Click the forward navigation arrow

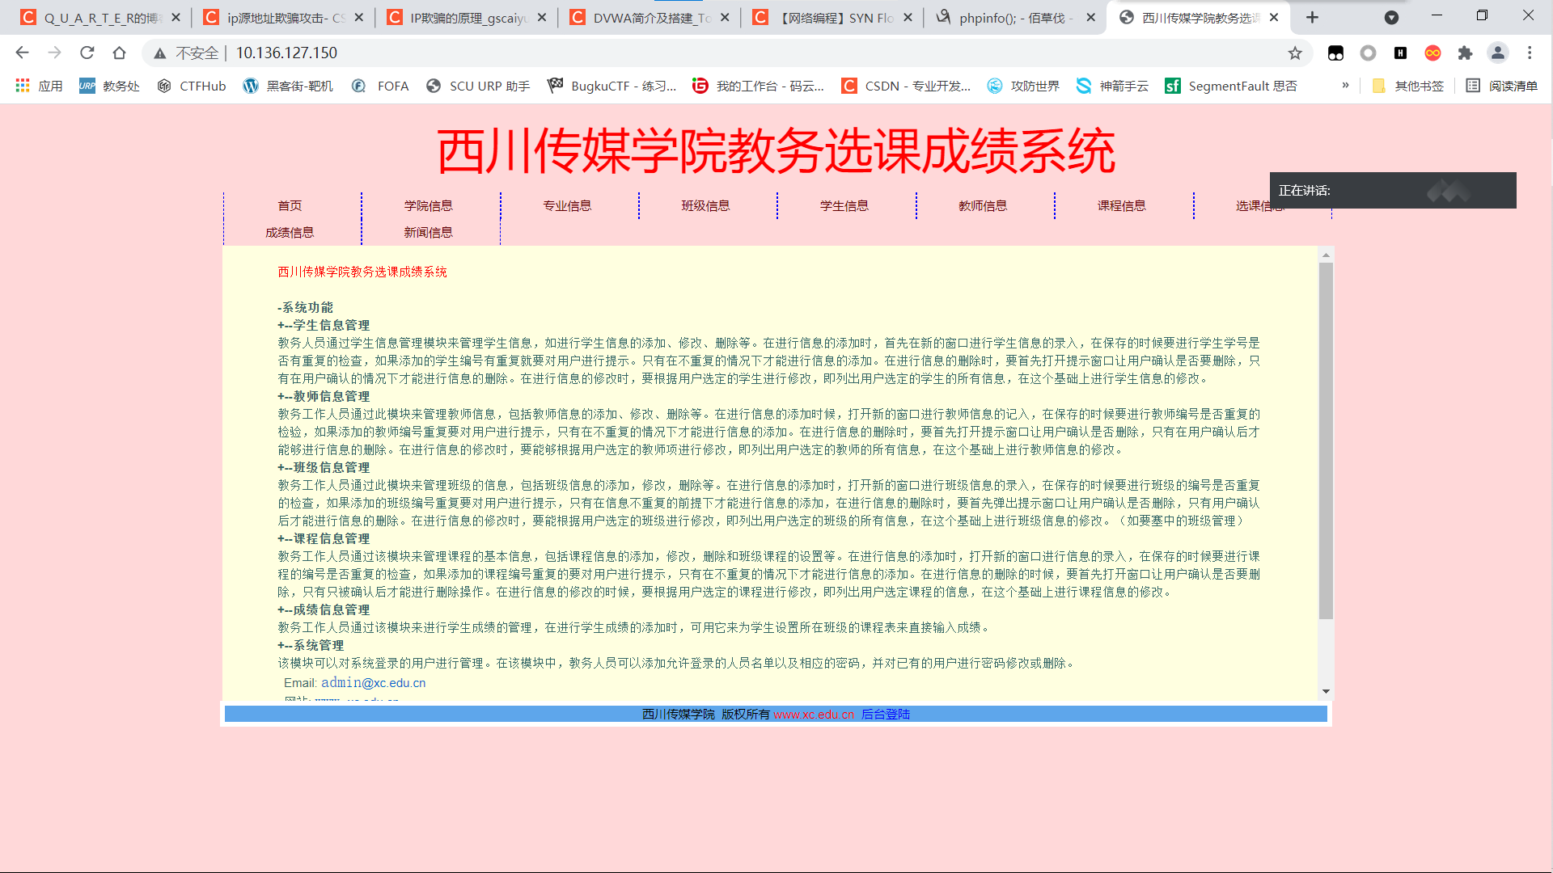coord(54,53)
